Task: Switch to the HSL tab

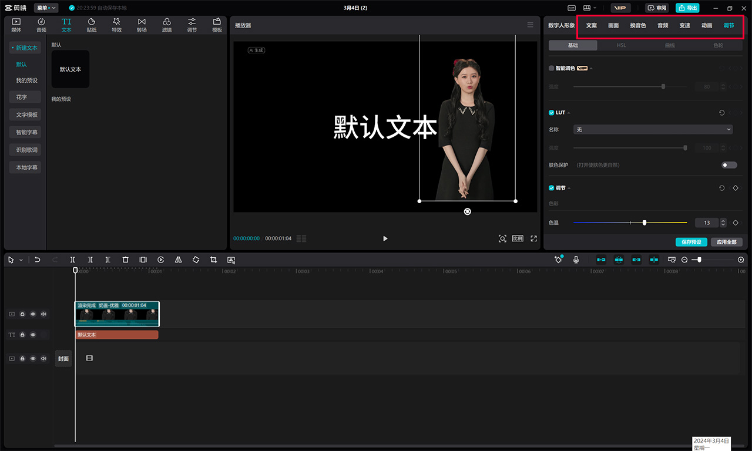Action: tap(621, 45)
